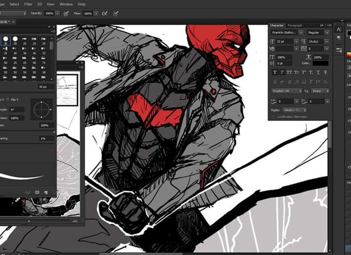Open the Character panel flyout menu

click(329, 25)
